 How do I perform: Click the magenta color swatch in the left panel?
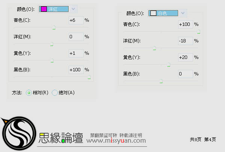(44, 9)
